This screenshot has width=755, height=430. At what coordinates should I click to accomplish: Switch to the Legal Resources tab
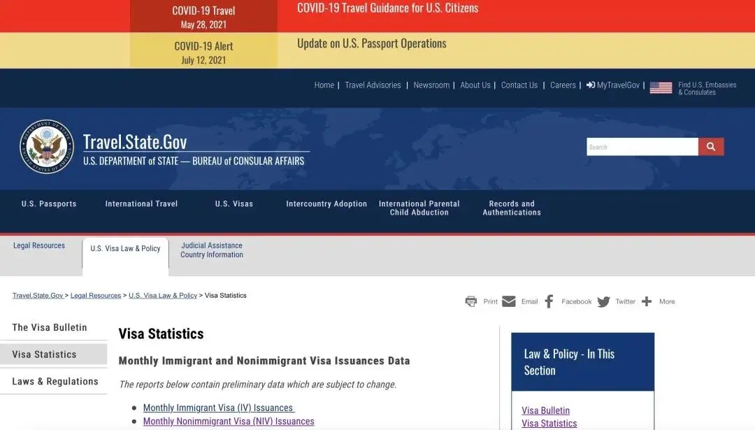[x=39, y=246]
